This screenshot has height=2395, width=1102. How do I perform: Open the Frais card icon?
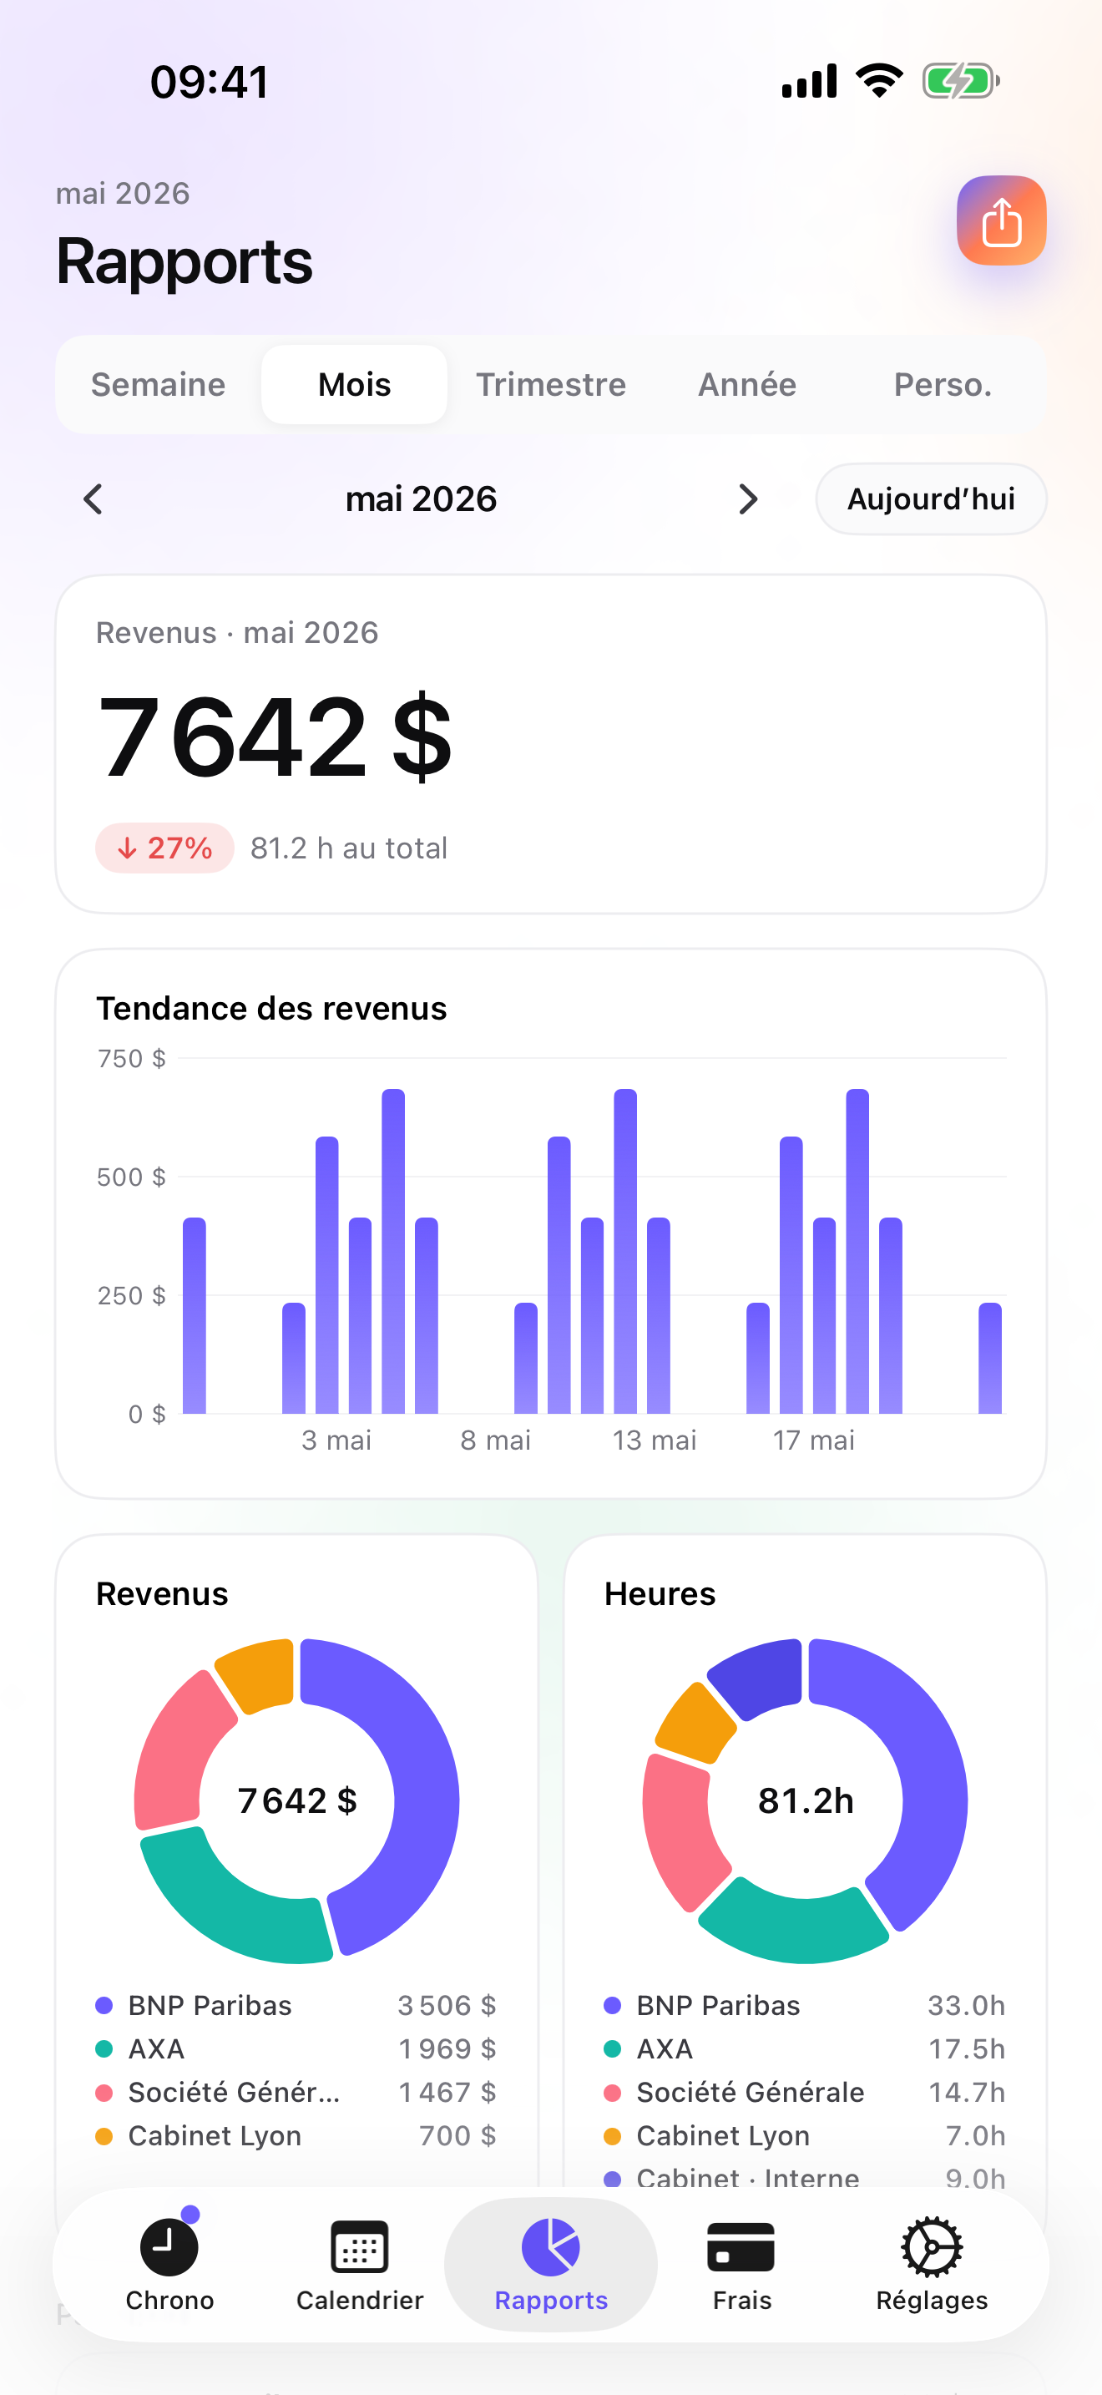(x=741, y=2247)
